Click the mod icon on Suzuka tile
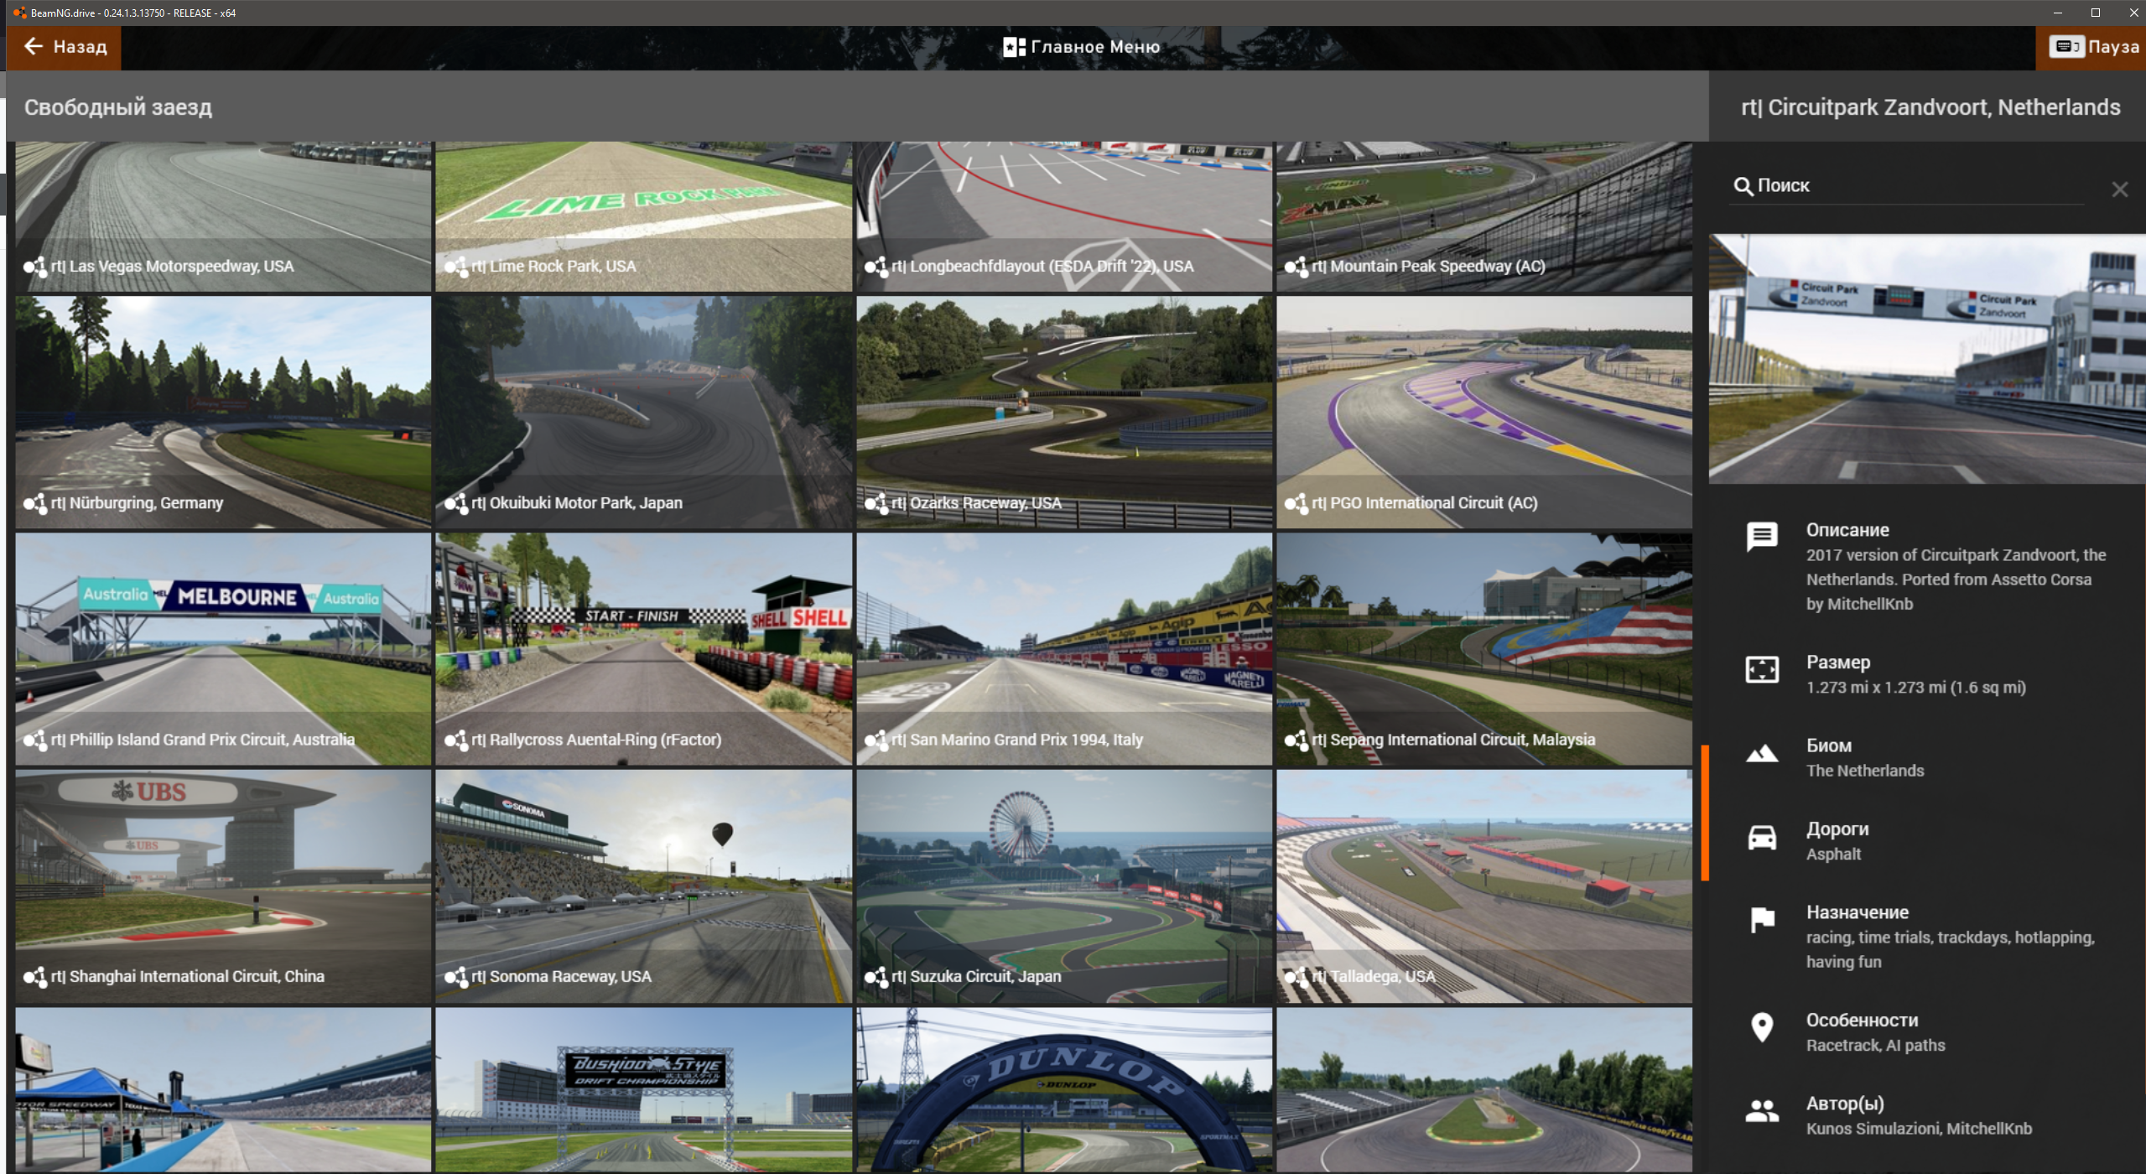The image size is (2146, 1174). 876,977
